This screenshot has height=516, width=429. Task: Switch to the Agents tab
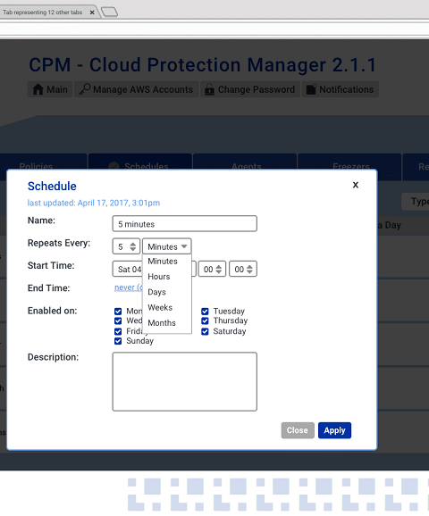click(245, 162)
